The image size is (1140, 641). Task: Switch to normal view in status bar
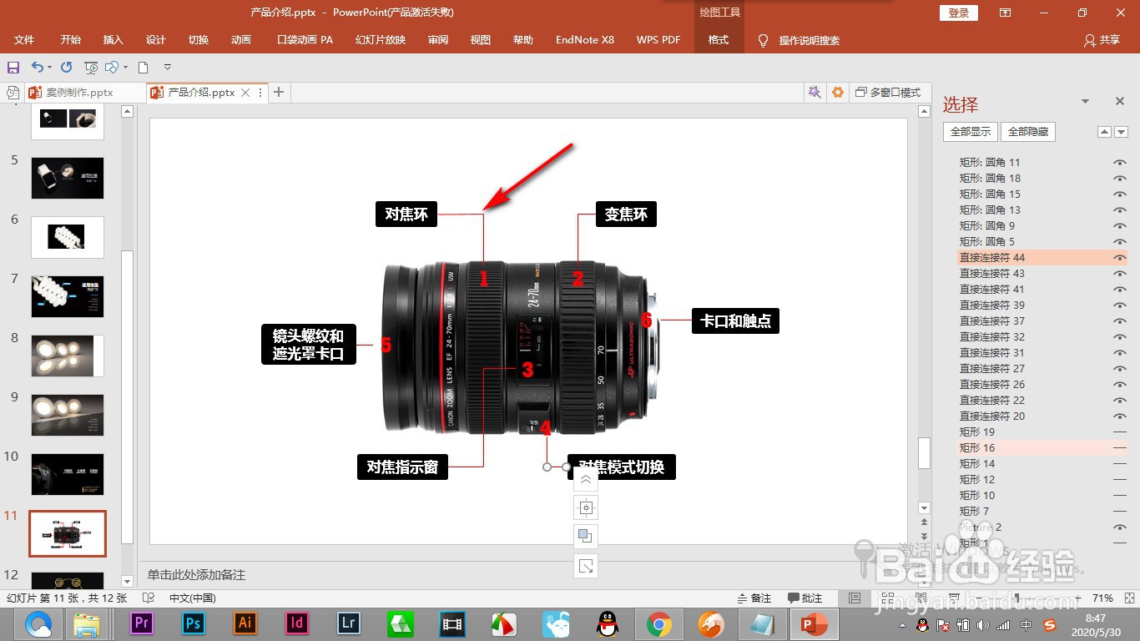click(x=855, y=598)
